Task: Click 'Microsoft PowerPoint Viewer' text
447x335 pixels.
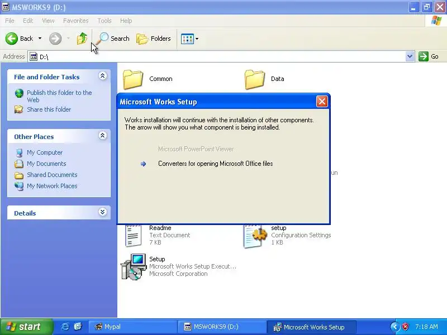Action: [x=196, y=149]
